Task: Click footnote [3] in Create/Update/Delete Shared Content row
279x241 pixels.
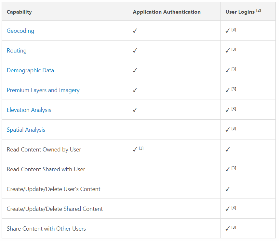Action: (x=234, y=208)
